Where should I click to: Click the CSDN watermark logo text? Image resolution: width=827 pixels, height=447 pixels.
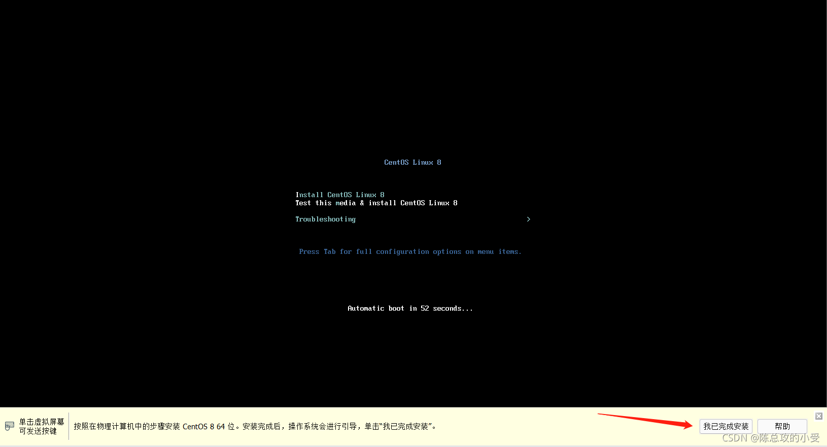734,438
